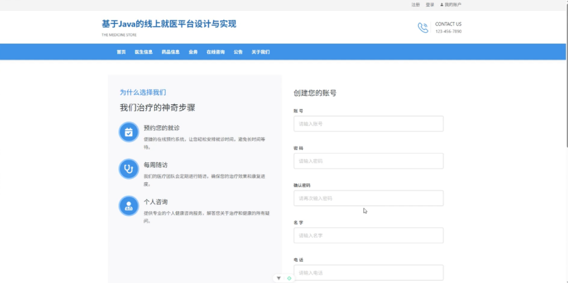Click the user icon beside 我的账户
Image resolution: width=568 pixels, height=283 pixels.
tap(441, 5)
